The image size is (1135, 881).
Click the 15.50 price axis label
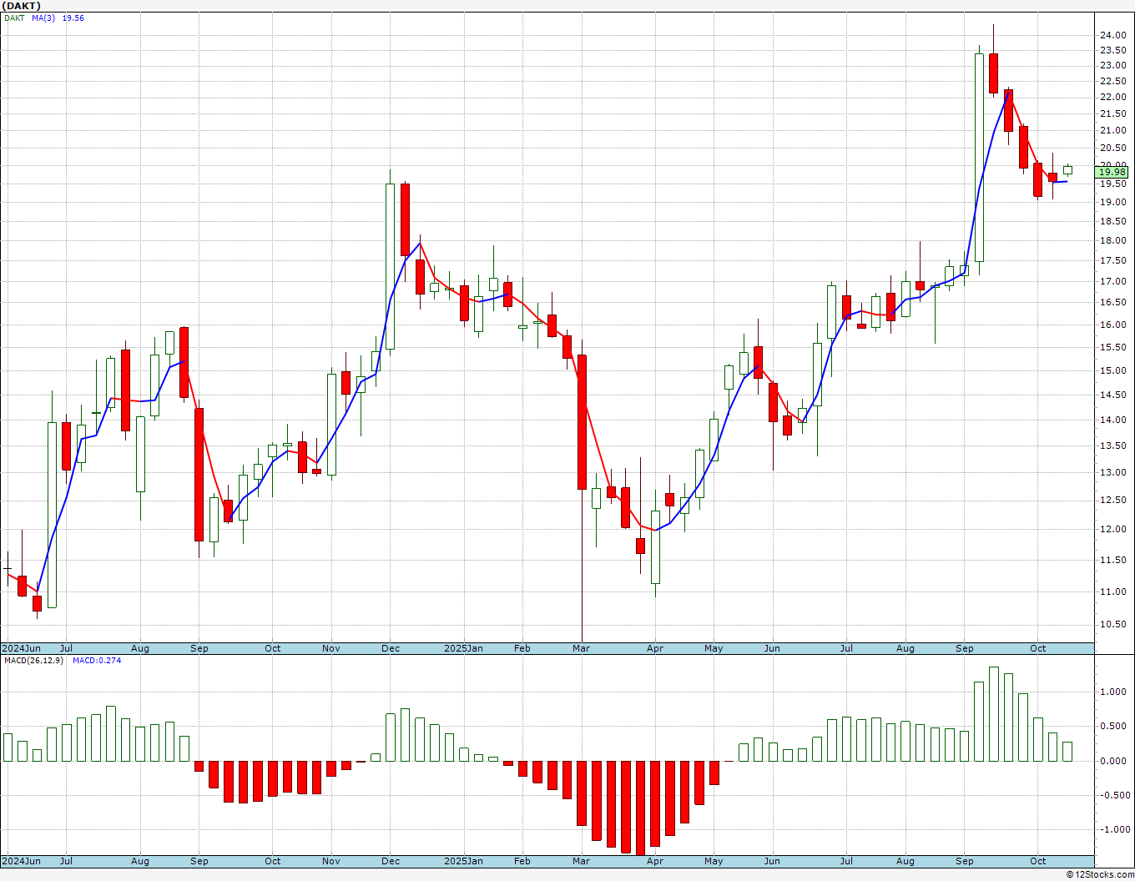(1112, 347)
